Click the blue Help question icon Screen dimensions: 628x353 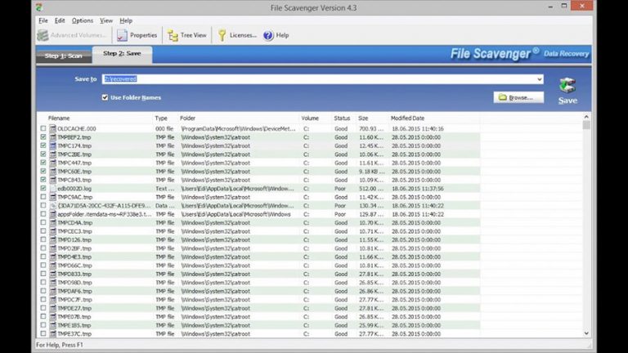point(268,35)
